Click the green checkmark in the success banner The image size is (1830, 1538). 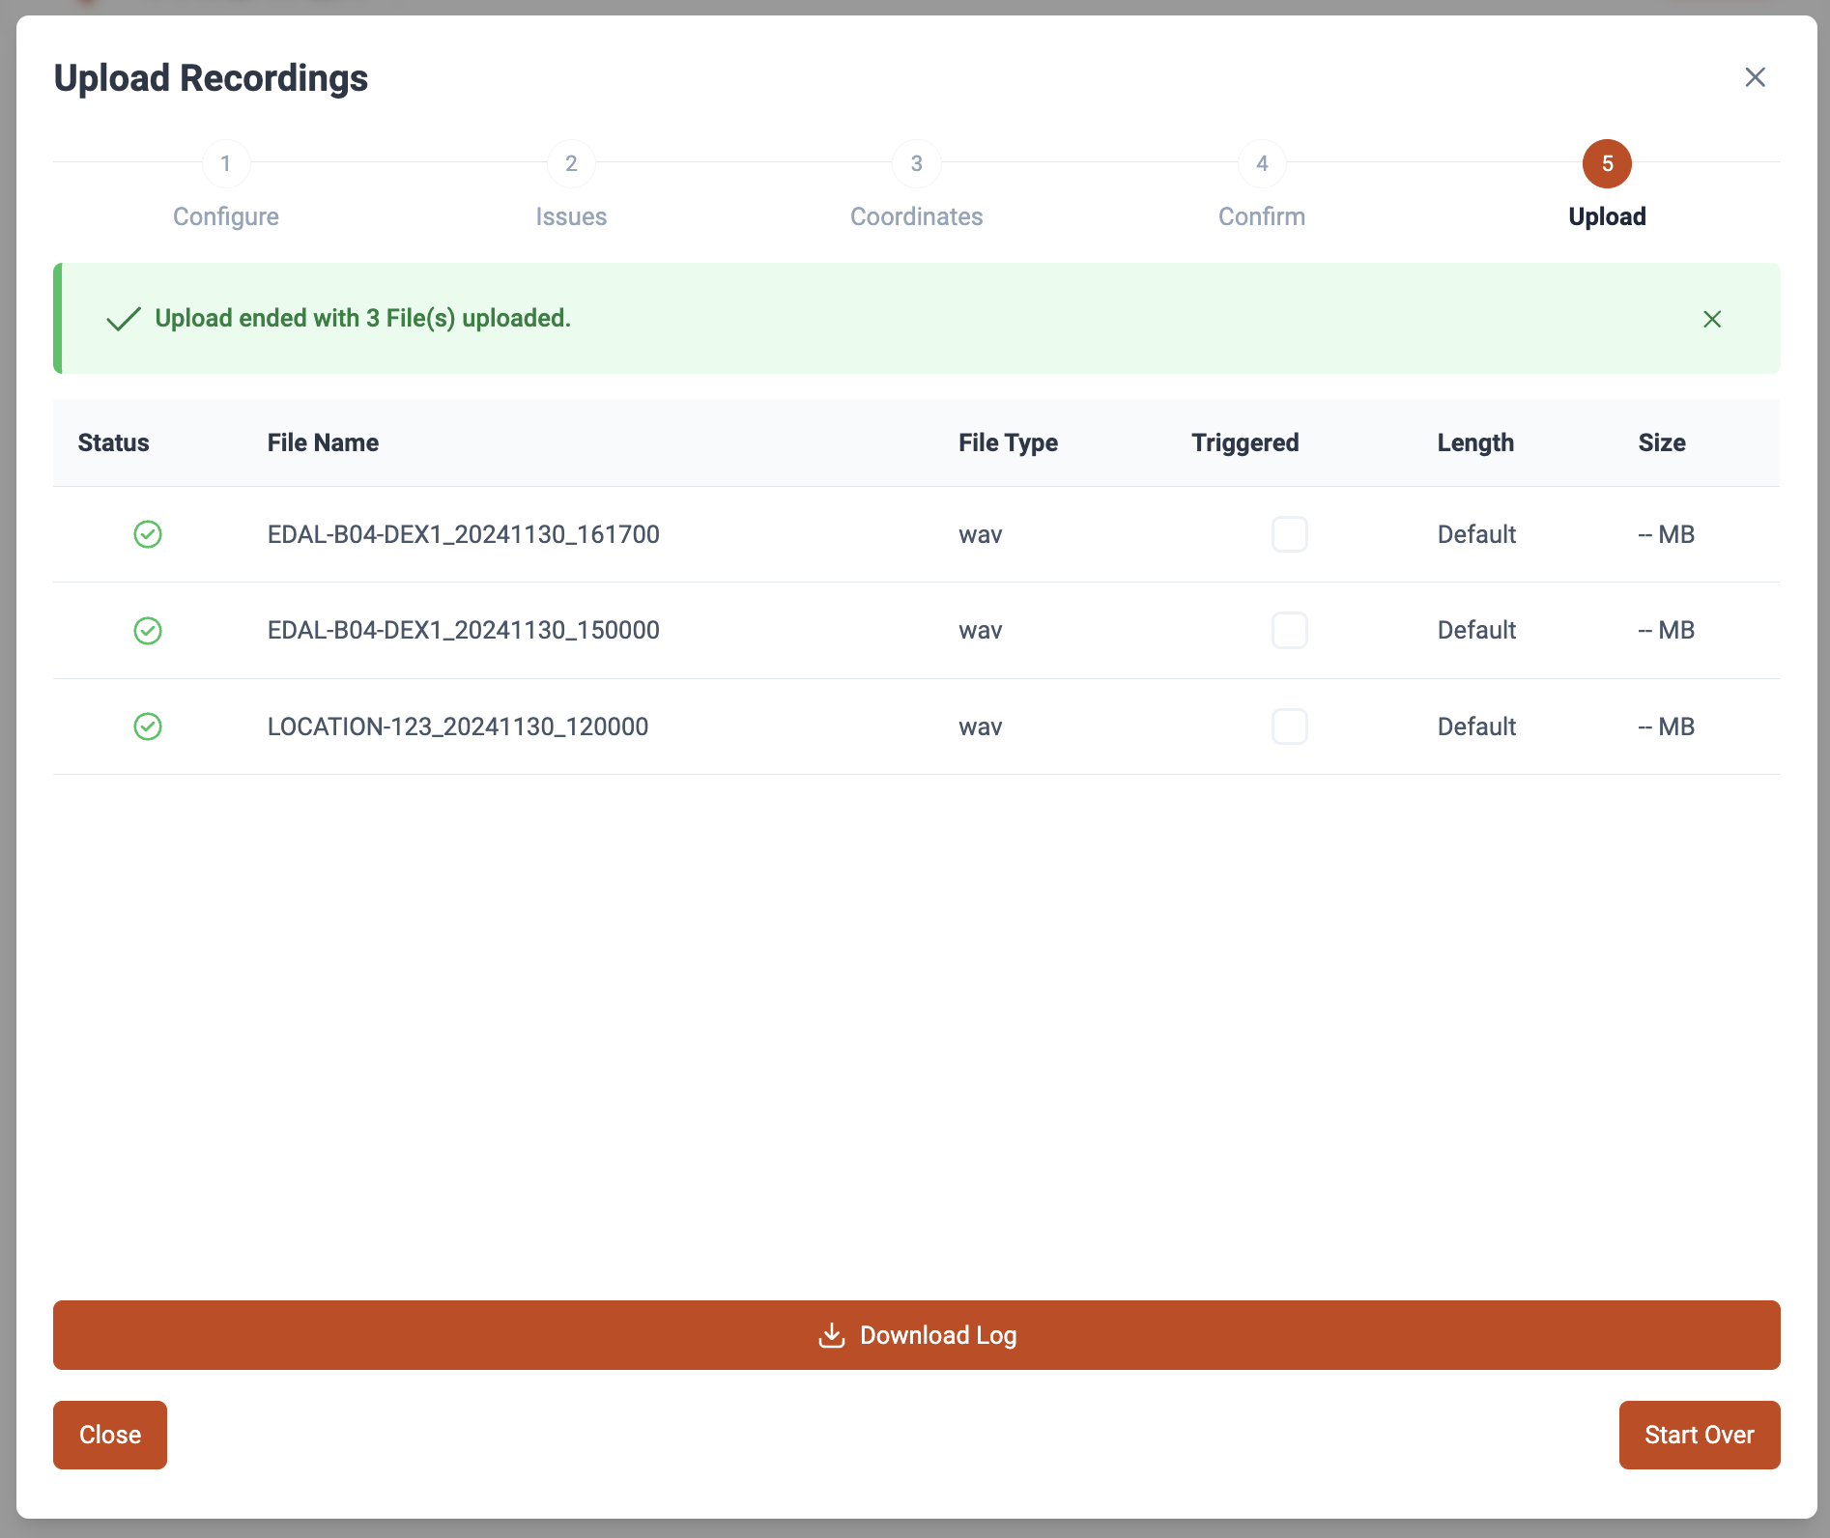coord(124,319)
